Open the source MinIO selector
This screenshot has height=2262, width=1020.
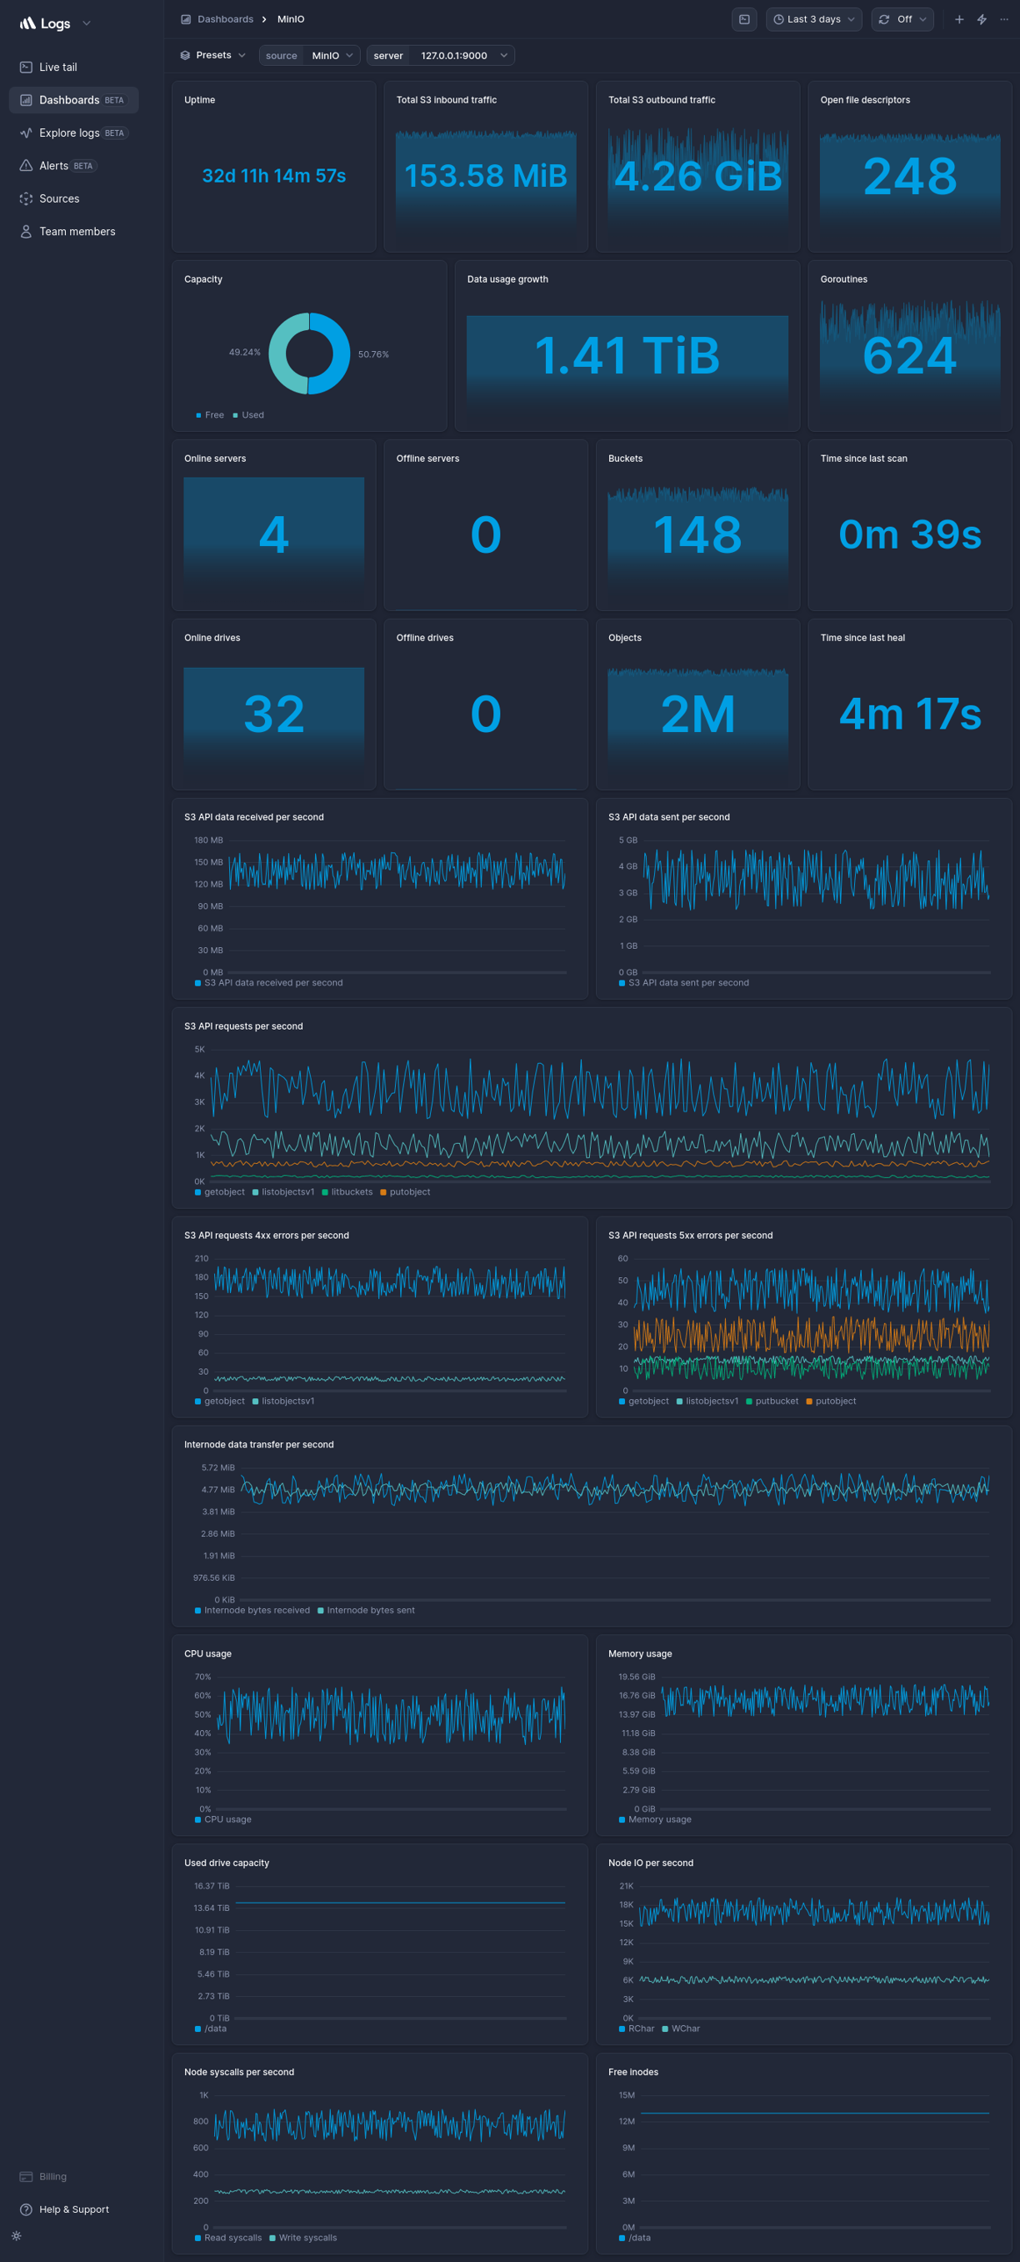[x=310, y=55]
